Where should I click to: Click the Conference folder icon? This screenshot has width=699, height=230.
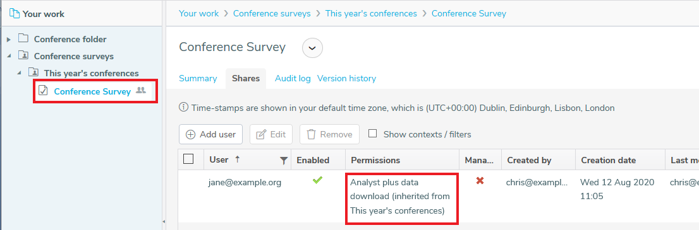tap(23, 38)
